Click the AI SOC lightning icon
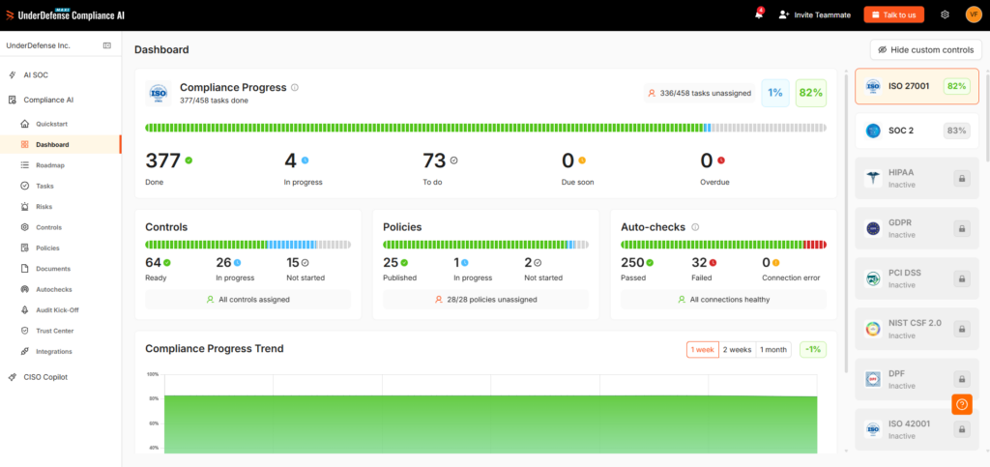The image size is (990, 467). pos(13,75)
